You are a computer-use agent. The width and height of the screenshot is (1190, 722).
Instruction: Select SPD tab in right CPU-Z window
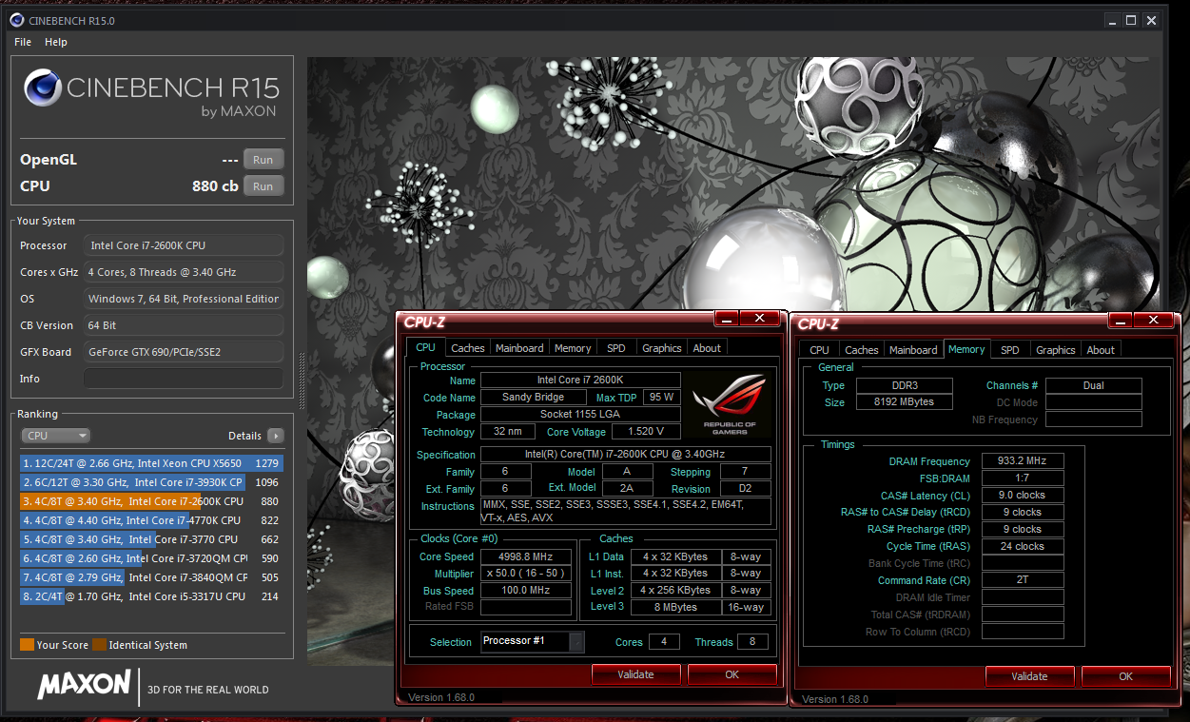click(1010, 350)
